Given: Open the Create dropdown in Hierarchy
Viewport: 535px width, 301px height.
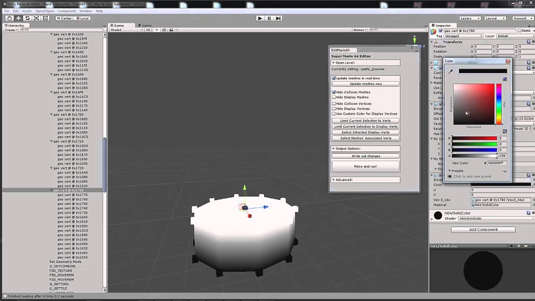Looking at the screenshot, I should 11,30.
